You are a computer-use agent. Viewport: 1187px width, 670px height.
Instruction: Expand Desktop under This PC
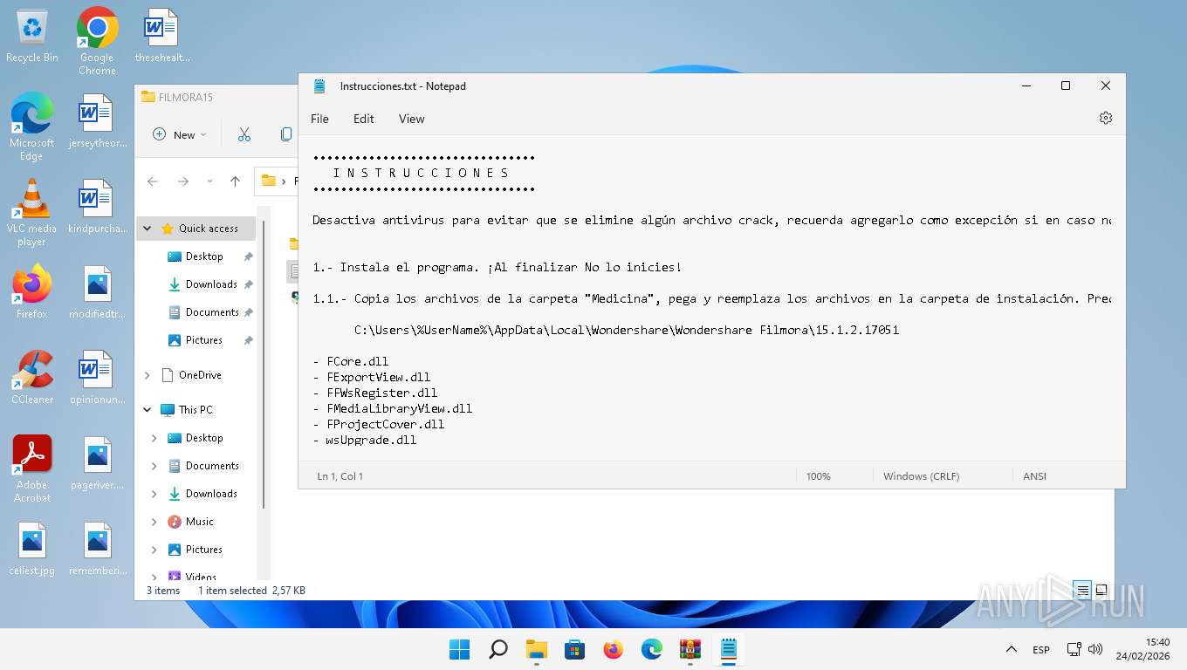tap(154, 438)
